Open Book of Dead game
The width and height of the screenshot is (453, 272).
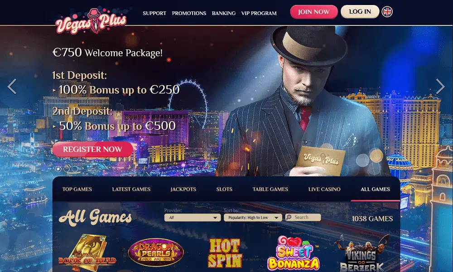click(x=87, y=253)
